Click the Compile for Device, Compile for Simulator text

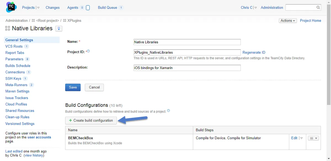point(228,138)
